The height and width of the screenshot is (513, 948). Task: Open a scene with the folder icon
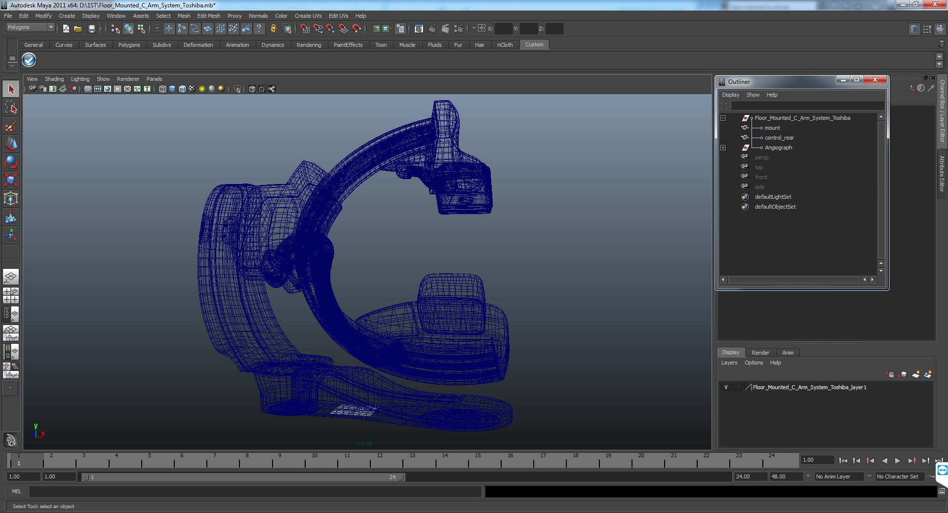point(78,29)
